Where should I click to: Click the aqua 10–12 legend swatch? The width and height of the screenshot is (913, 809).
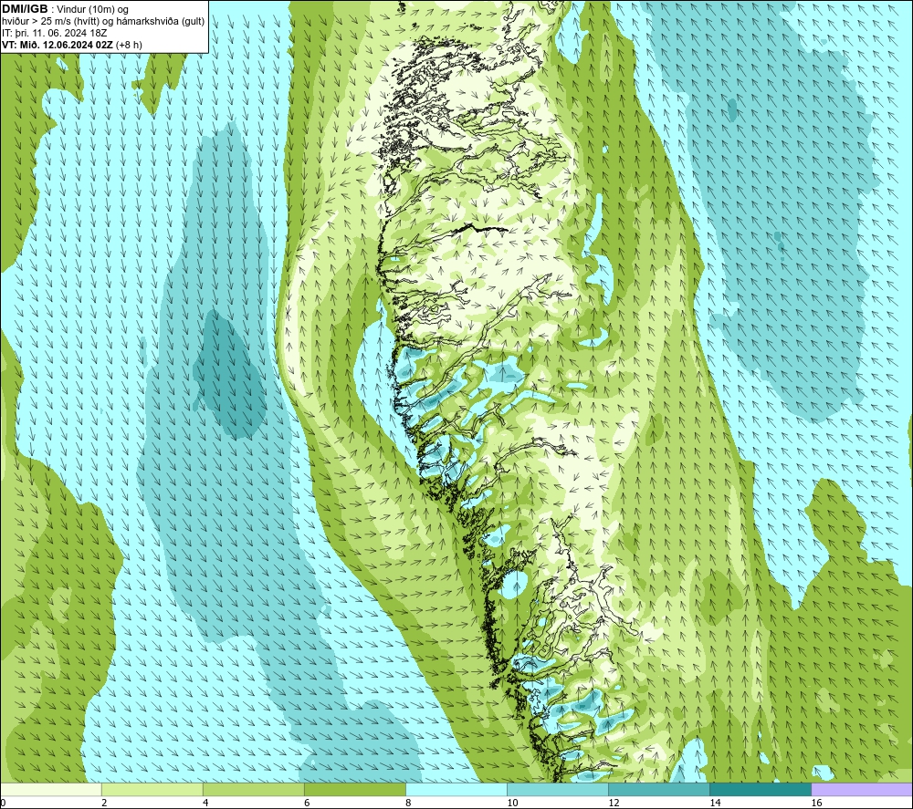click(557, 789)
